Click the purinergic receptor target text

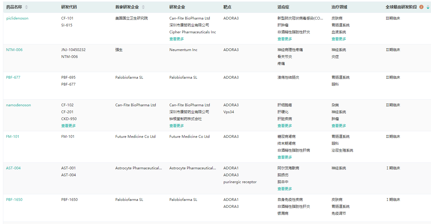(240, 182)
